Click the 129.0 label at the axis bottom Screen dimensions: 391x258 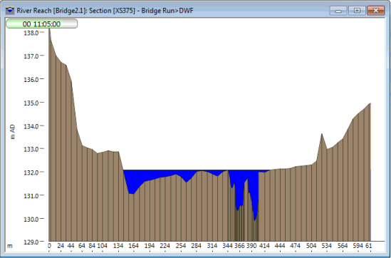[31, 242]
